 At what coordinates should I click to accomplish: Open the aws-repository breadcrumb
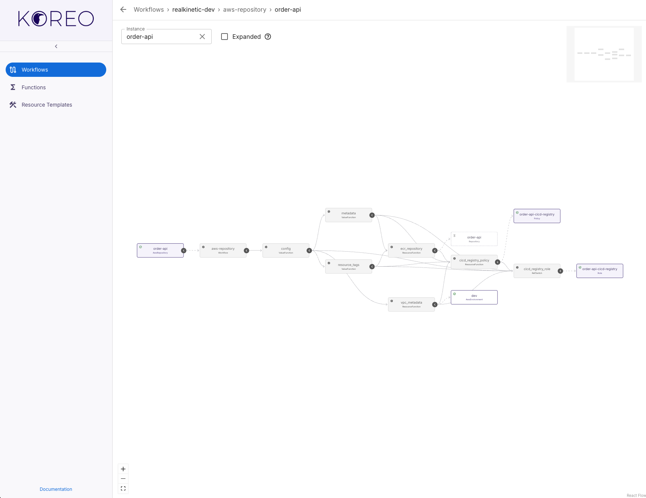coord(244,9)
